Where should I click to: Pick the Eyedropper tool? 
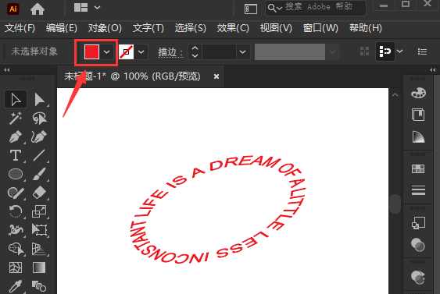[x=16, y=286]
